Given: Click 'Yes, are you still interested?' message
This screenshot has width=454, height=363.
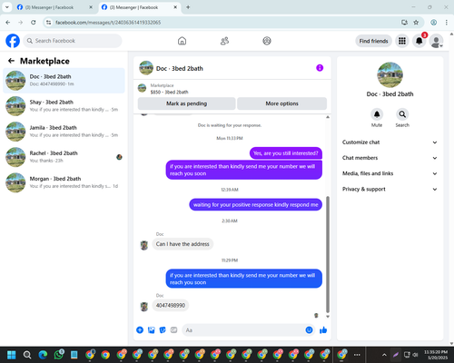Looking at the screenshot, I should (286, 153).
